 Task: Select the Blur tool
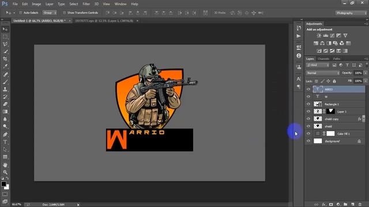(x=5, y=119)
